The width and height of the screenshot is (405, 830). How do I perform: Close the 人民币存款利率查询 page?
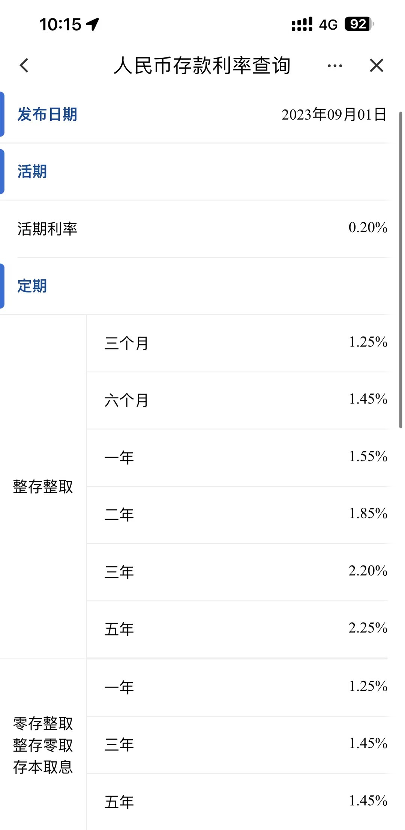click(376, 65)
